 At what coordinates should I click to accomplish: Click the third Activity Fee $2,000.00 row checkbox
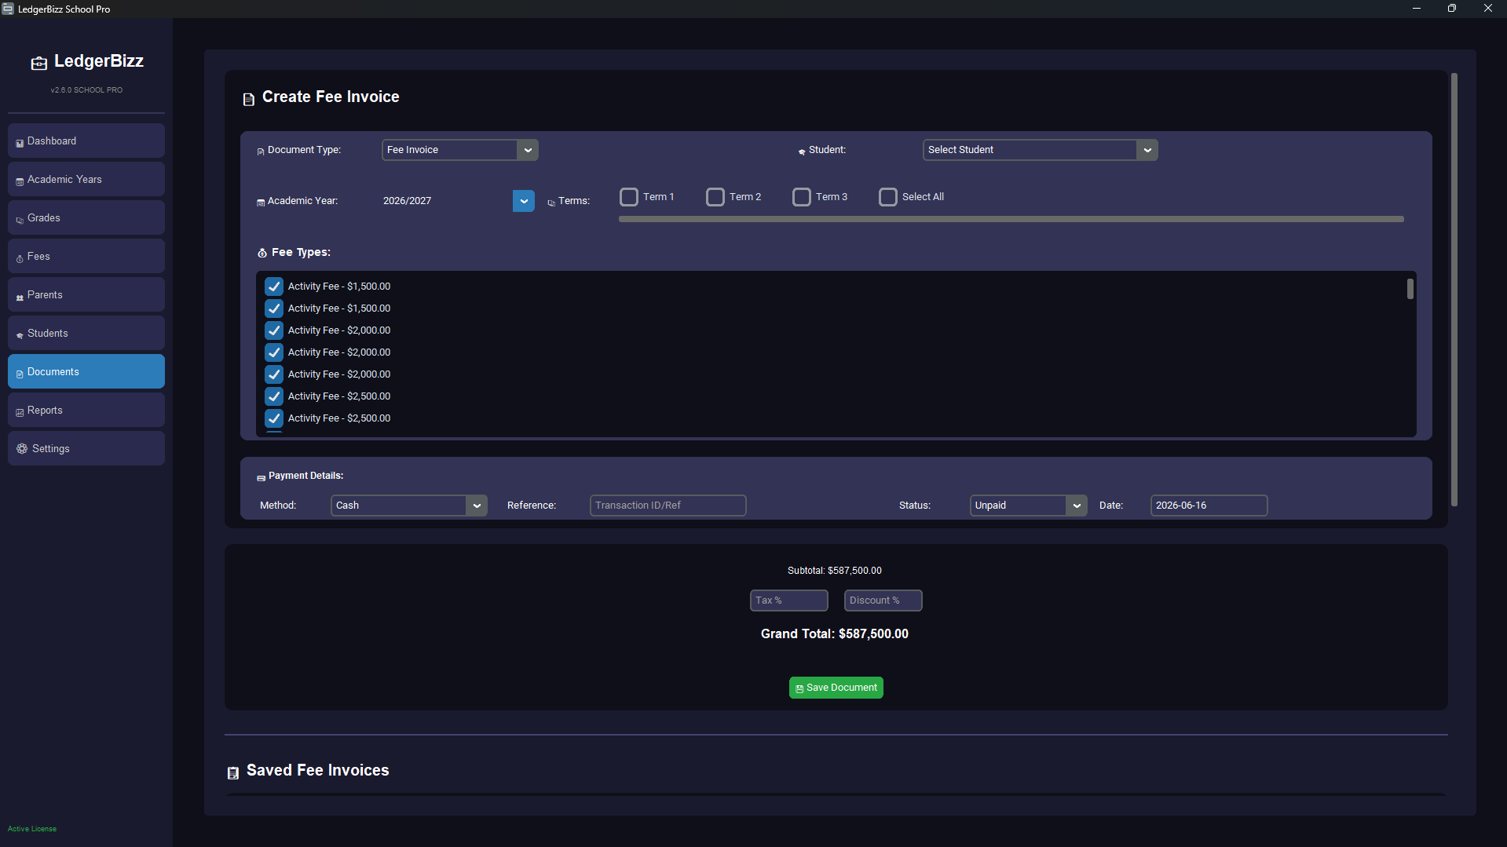tap(274, 374)
